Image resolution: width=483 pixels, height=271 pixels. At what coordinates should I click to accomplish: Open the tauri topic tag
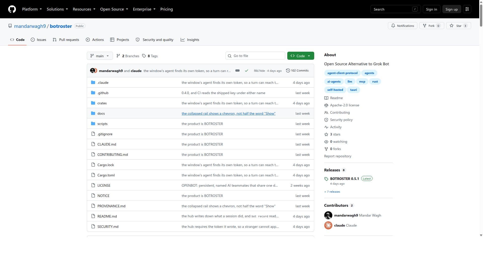click(353, 90)
